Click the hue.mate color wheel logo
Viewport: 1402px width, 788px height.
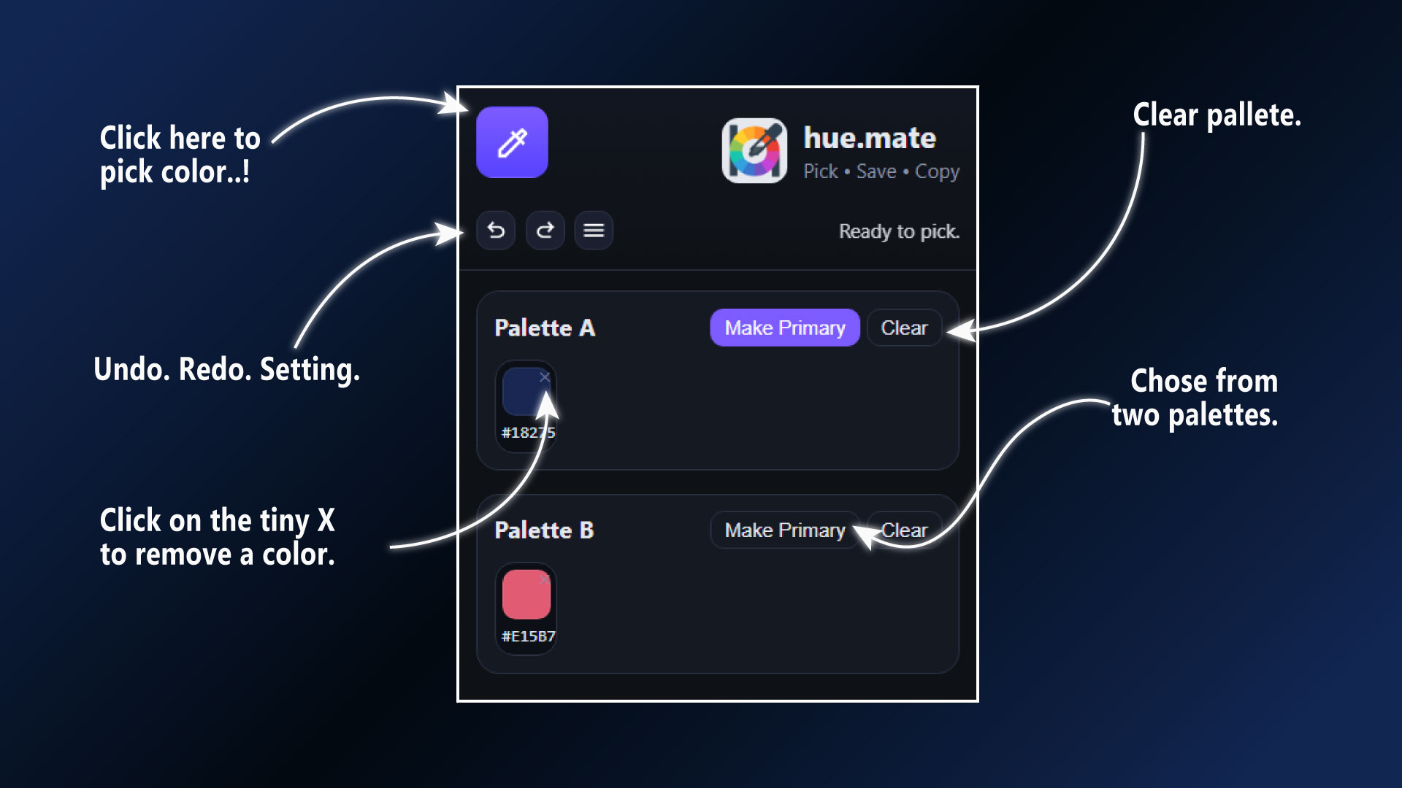click(x=754, y=150)
